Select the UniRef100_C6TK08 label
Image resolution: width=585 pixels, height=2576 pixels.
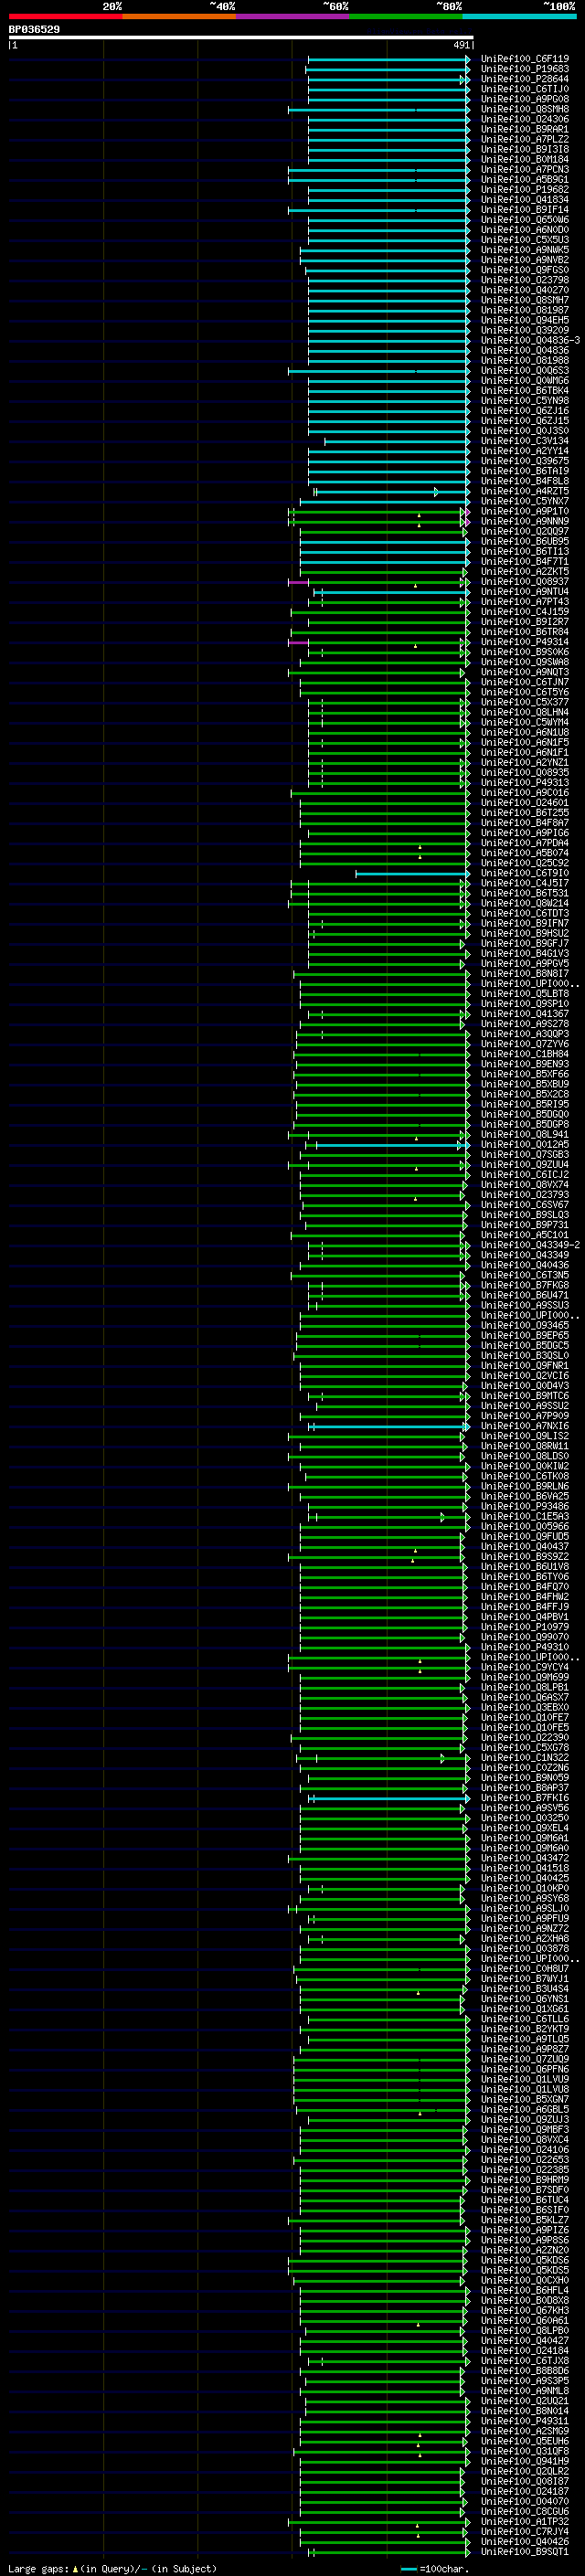pyautogui.click(x=525, y=1477)
